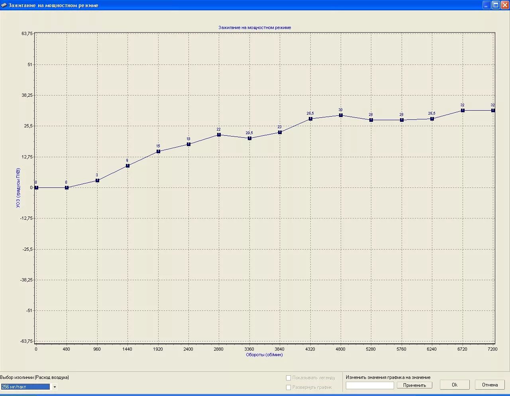Select the data point valued 30 at 4800 rpm
This screenshot has height=396, width=510.
point(341,115)
